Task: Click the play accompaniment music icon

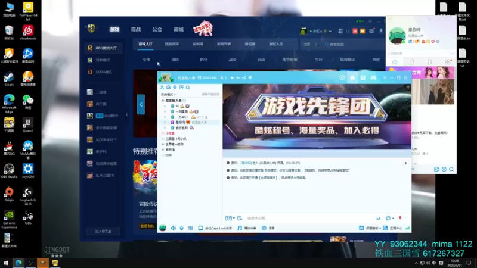Action: (x=240, y=228)
